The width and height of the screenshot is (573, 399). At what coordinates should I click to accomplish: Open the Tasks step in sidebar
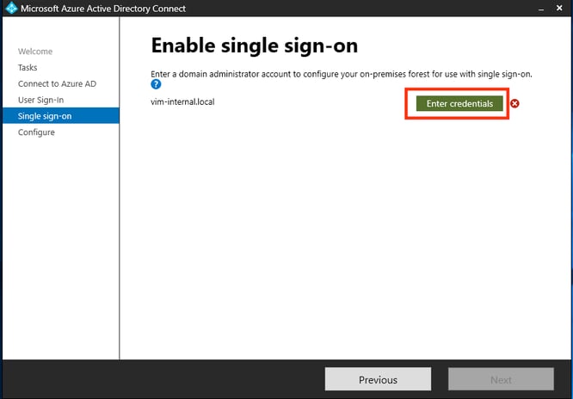tap(28, 68)
